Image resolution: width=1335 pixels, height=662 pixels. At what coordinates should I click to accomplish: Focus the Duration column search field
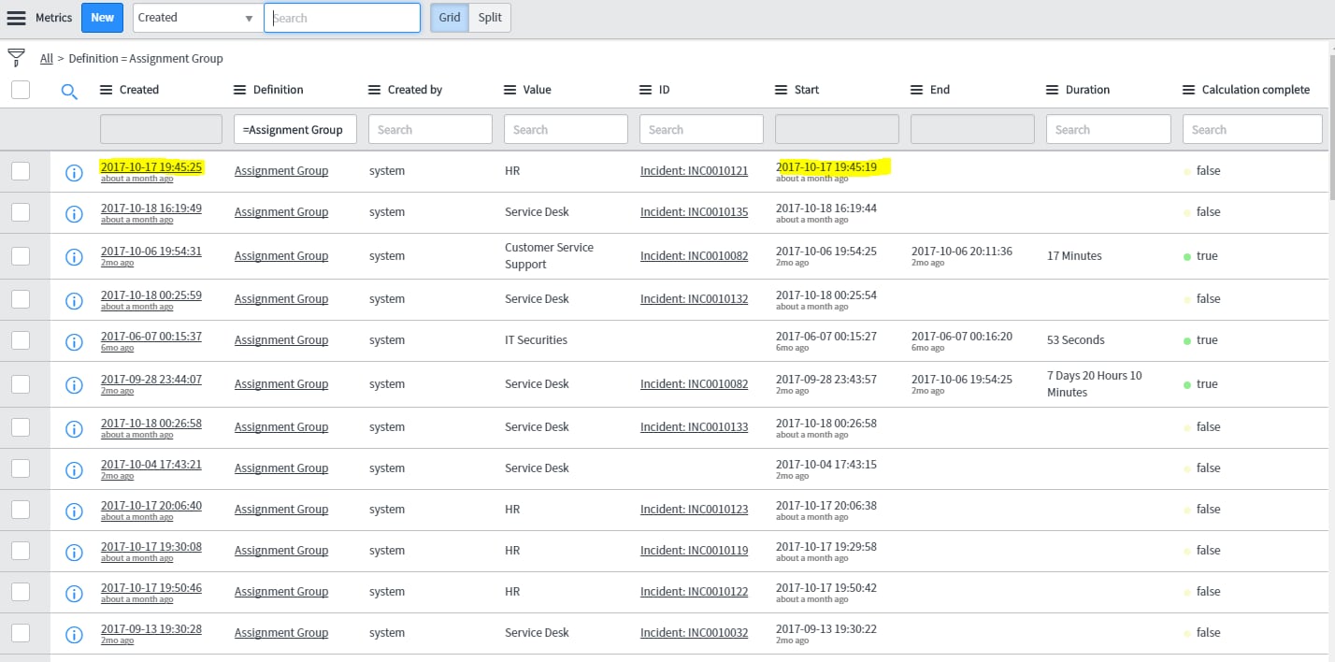[x=1108, y=129]
